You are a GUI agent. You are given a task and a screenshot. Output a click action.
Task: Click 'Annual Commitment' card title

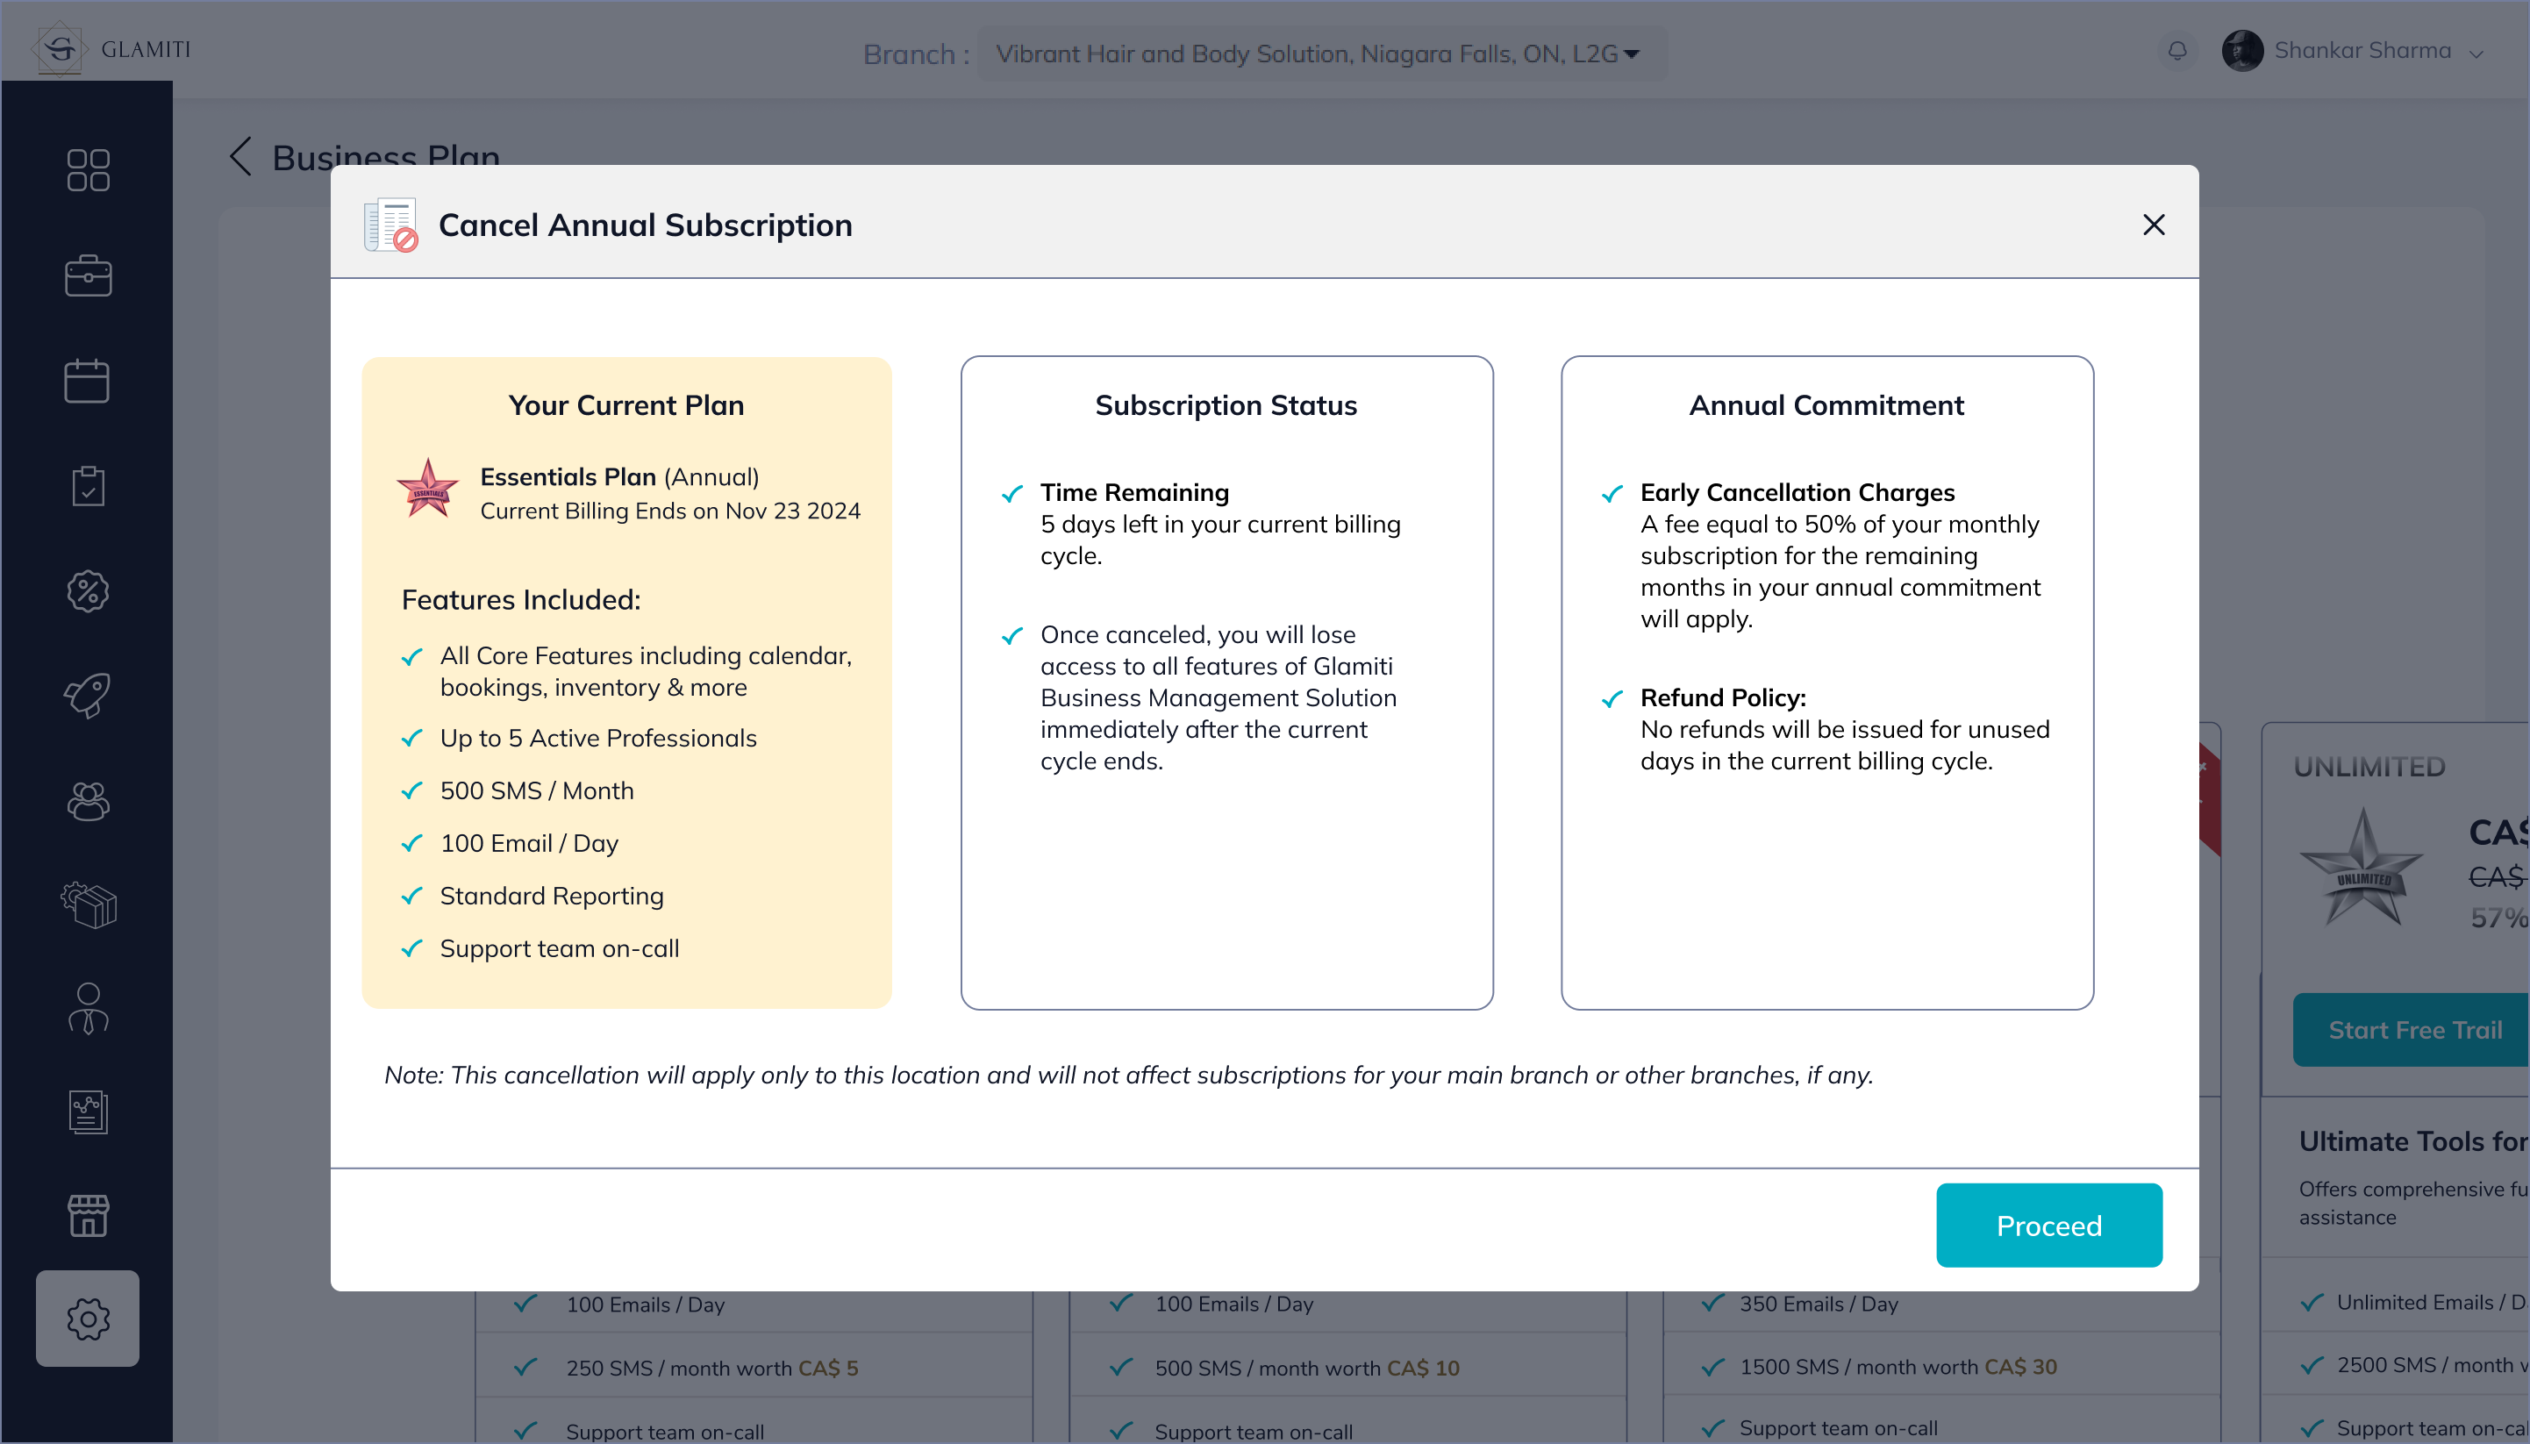tap(1826, 404)
